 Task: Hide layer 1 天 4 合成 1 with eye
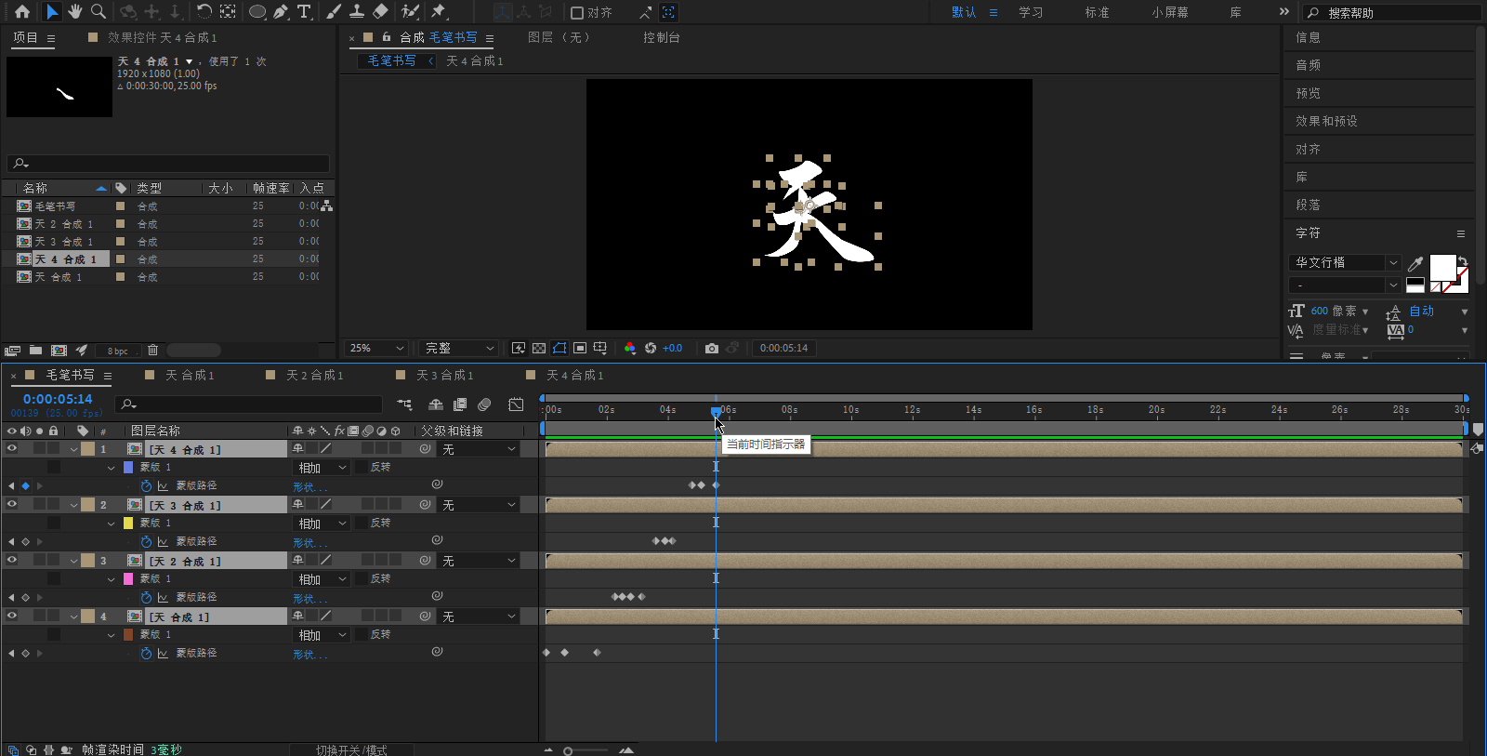coord(12,449)
